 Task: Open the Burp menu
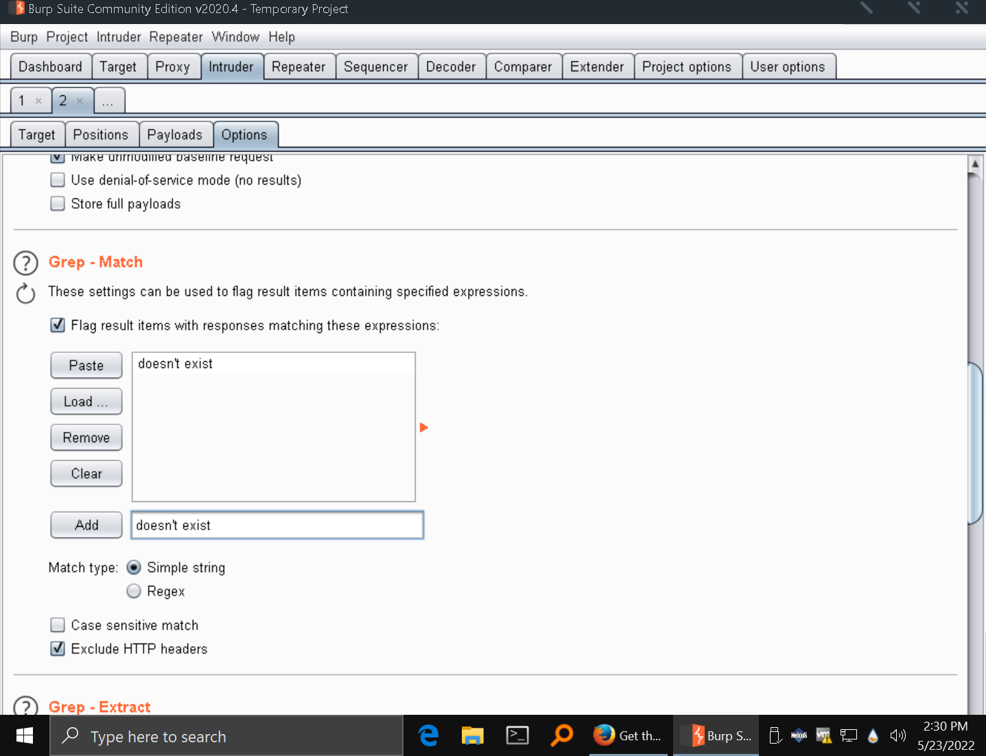click(x=24, y=37)
